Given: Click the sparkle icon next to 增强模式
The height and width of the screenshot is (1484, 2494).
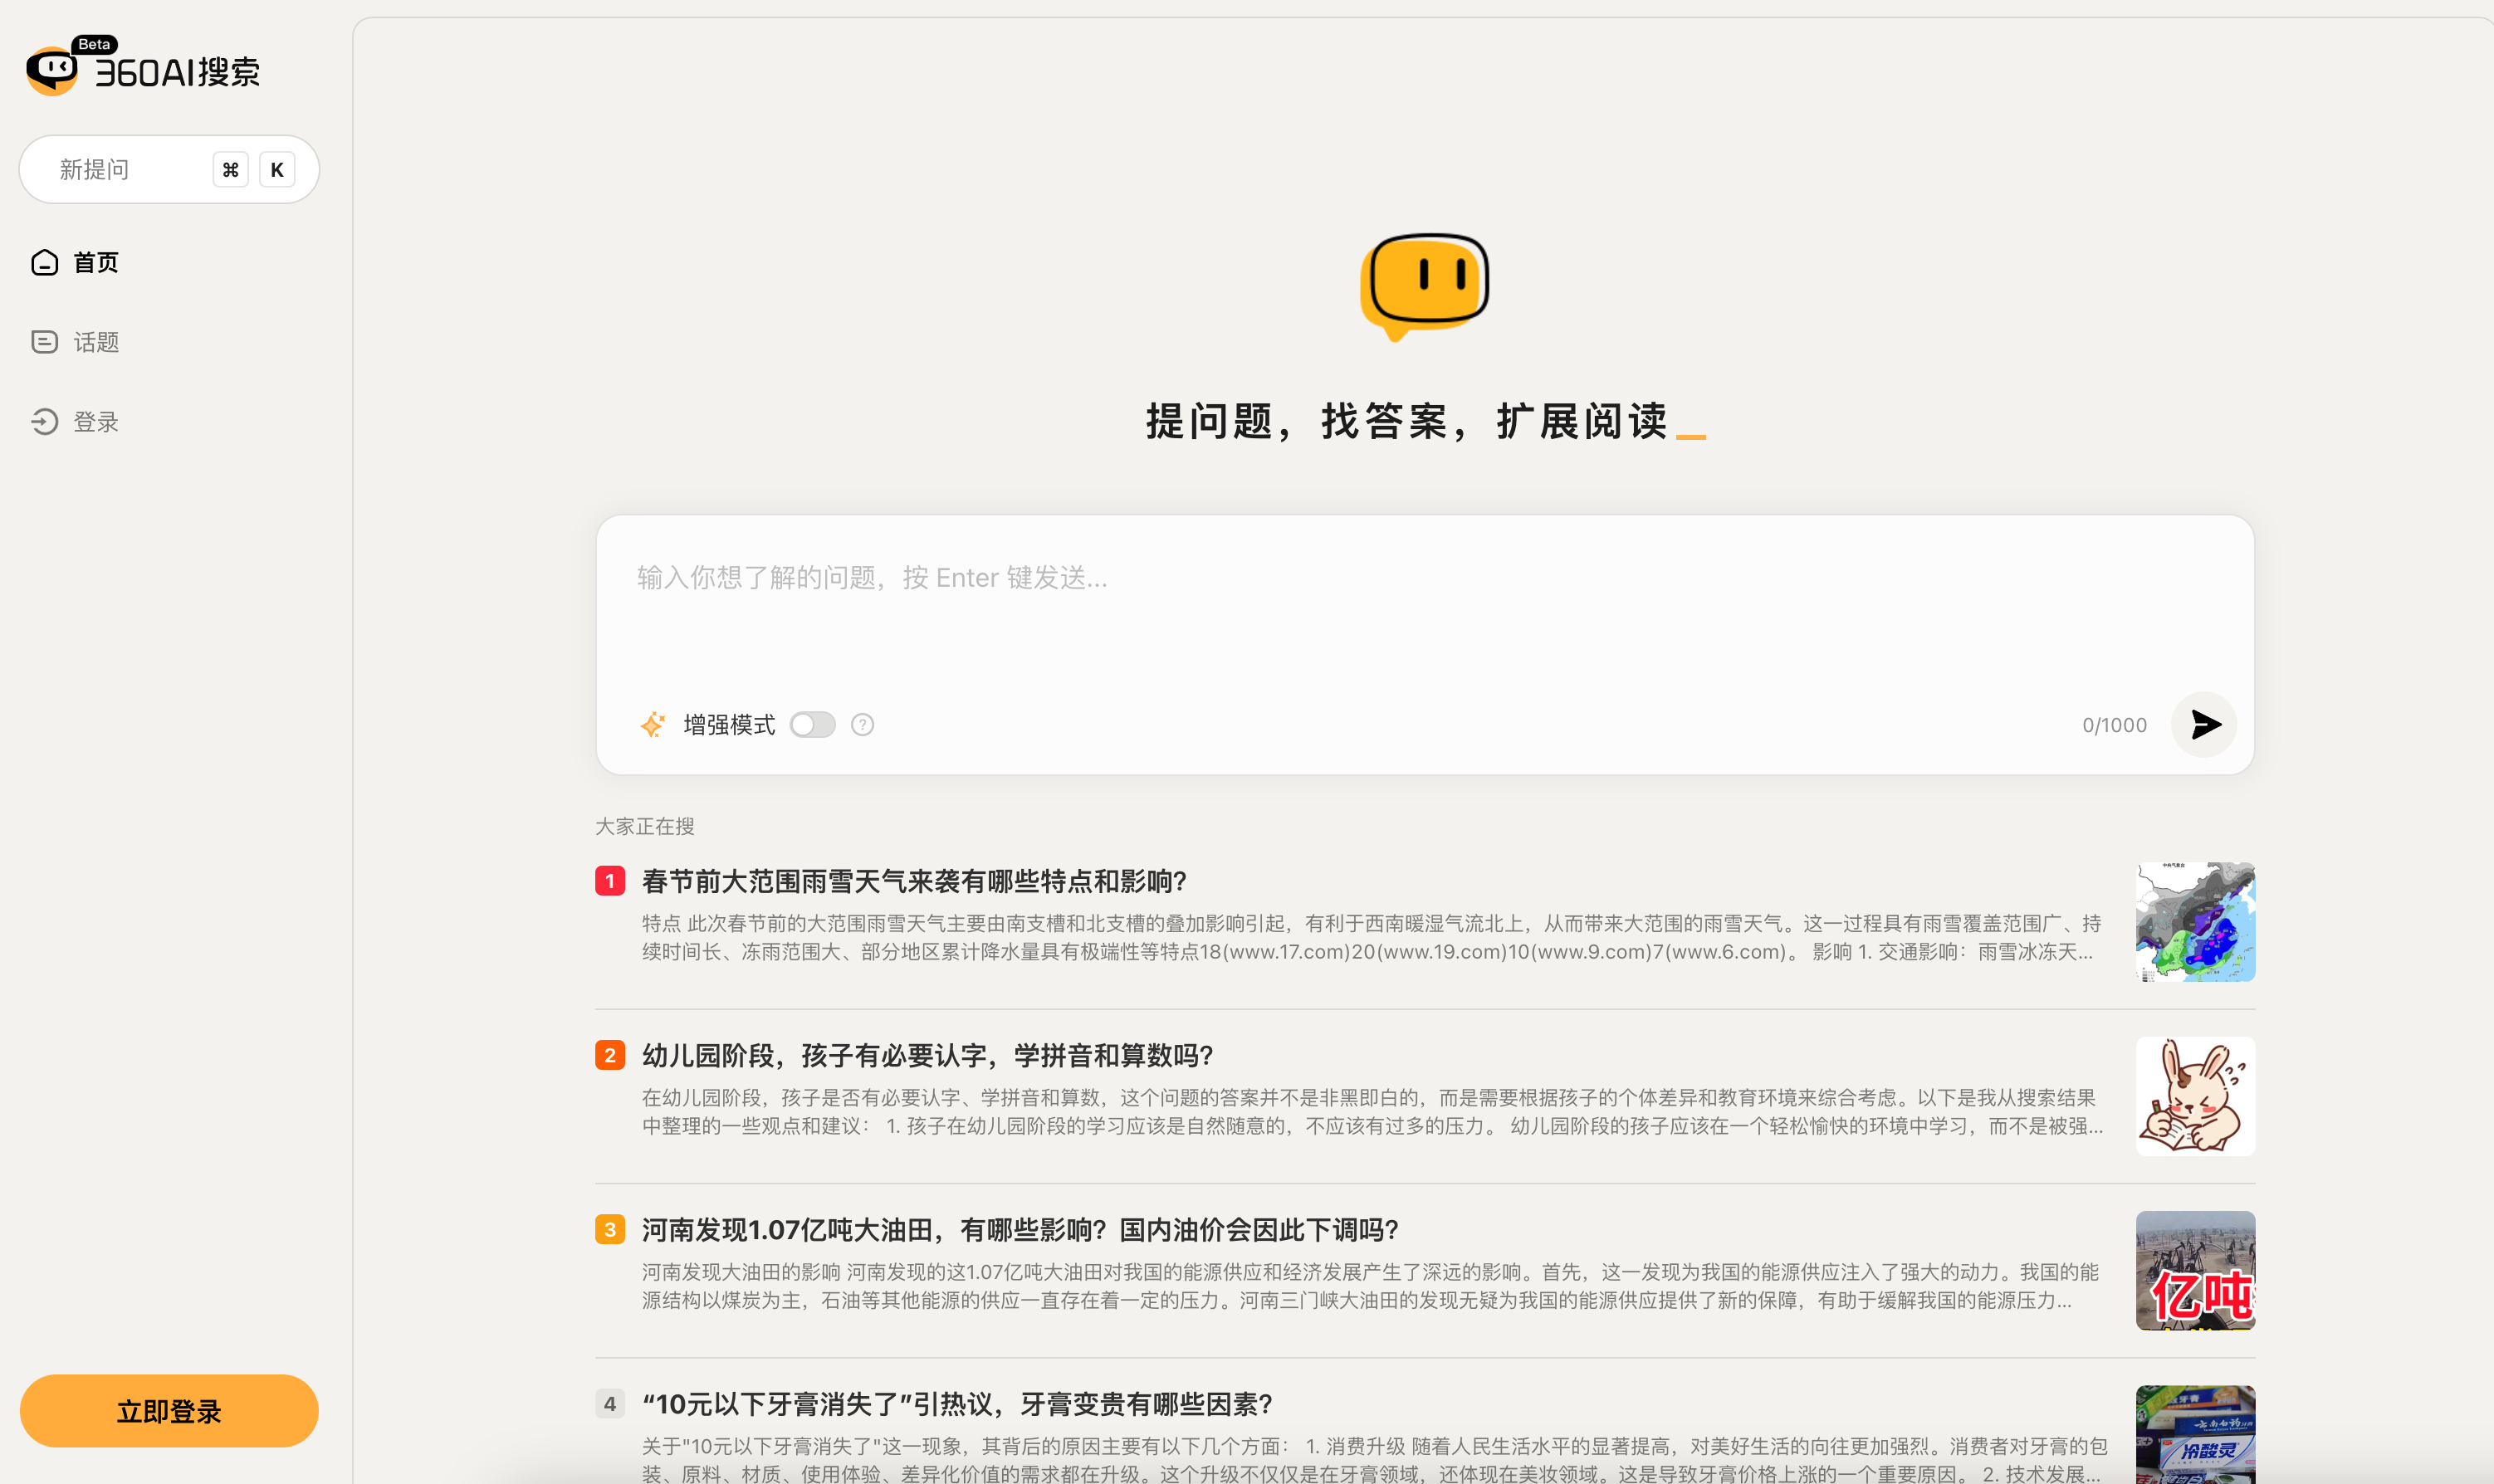Looking at the screenshot, I should click(653, 725).
